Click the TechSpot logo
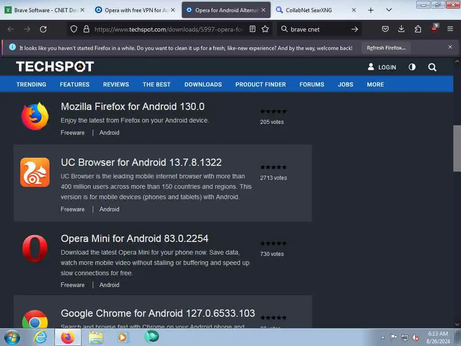Image resolution: width=461 pixels, height=346 pixels. (55, 67)
